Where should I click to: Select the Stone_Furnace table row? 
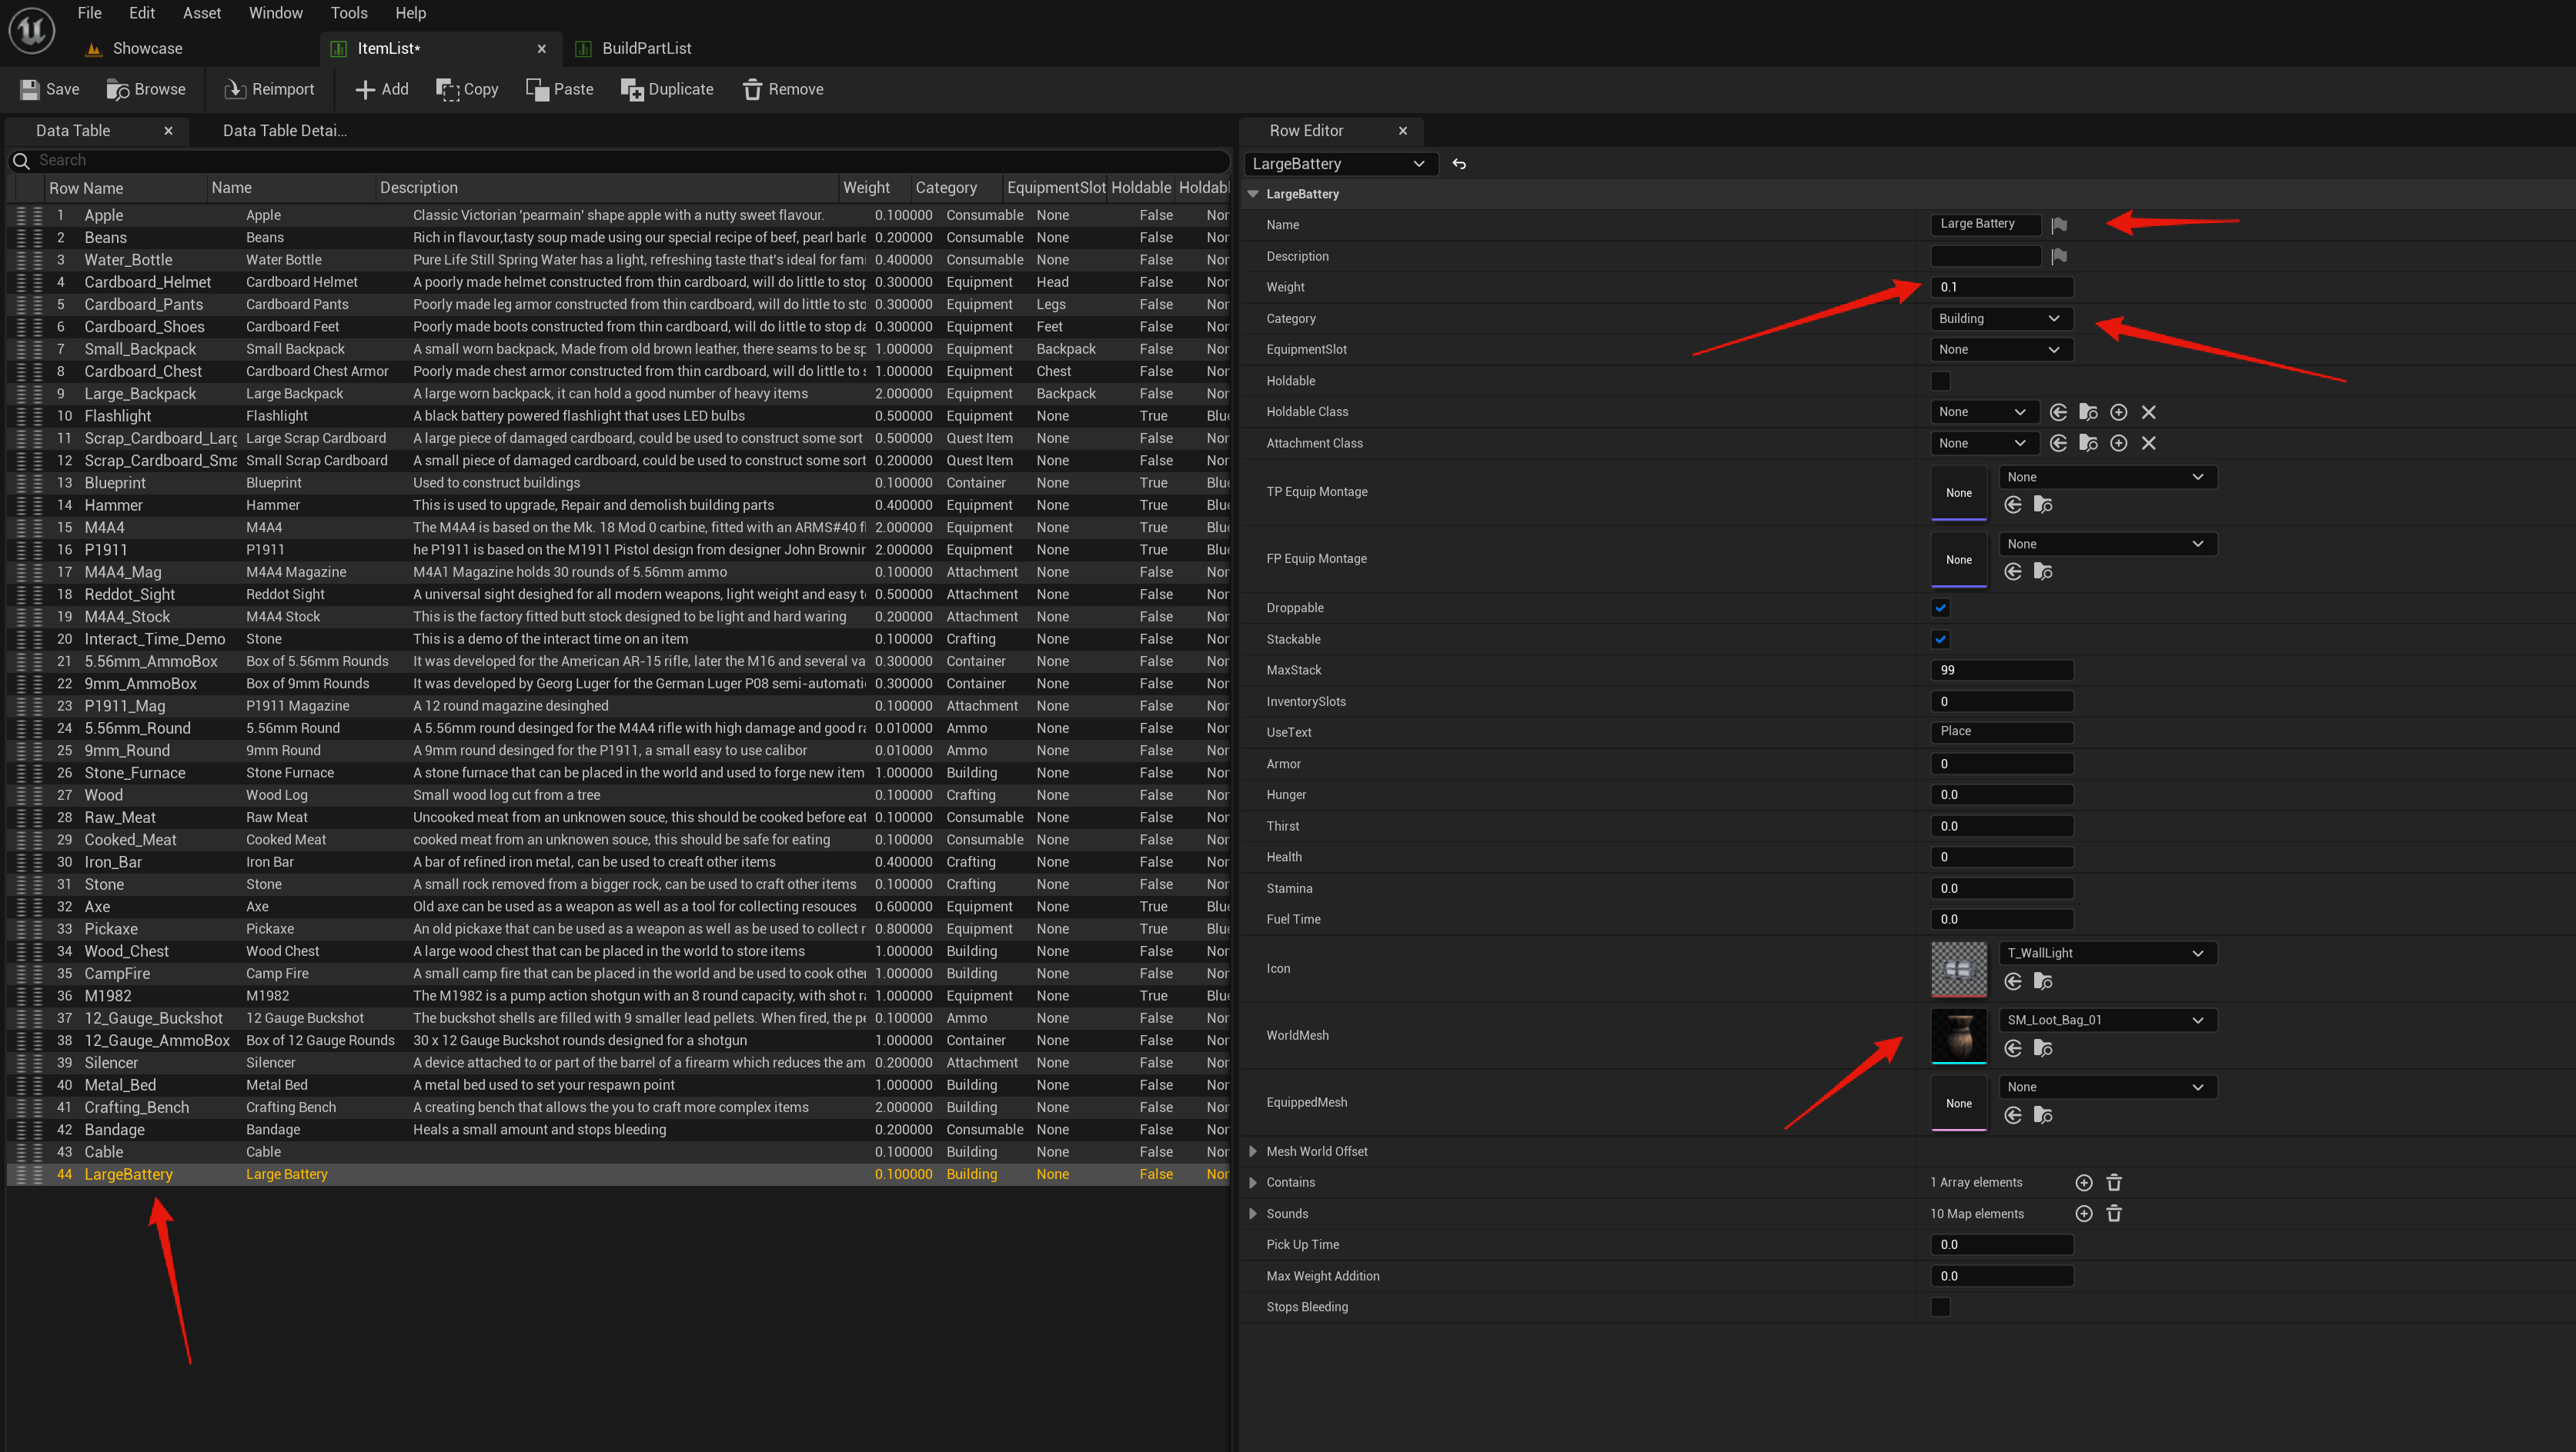point(135,772)
